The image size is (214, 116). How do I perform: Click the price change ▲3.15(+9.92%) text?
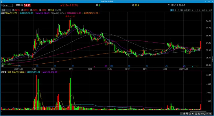[69, 5]
